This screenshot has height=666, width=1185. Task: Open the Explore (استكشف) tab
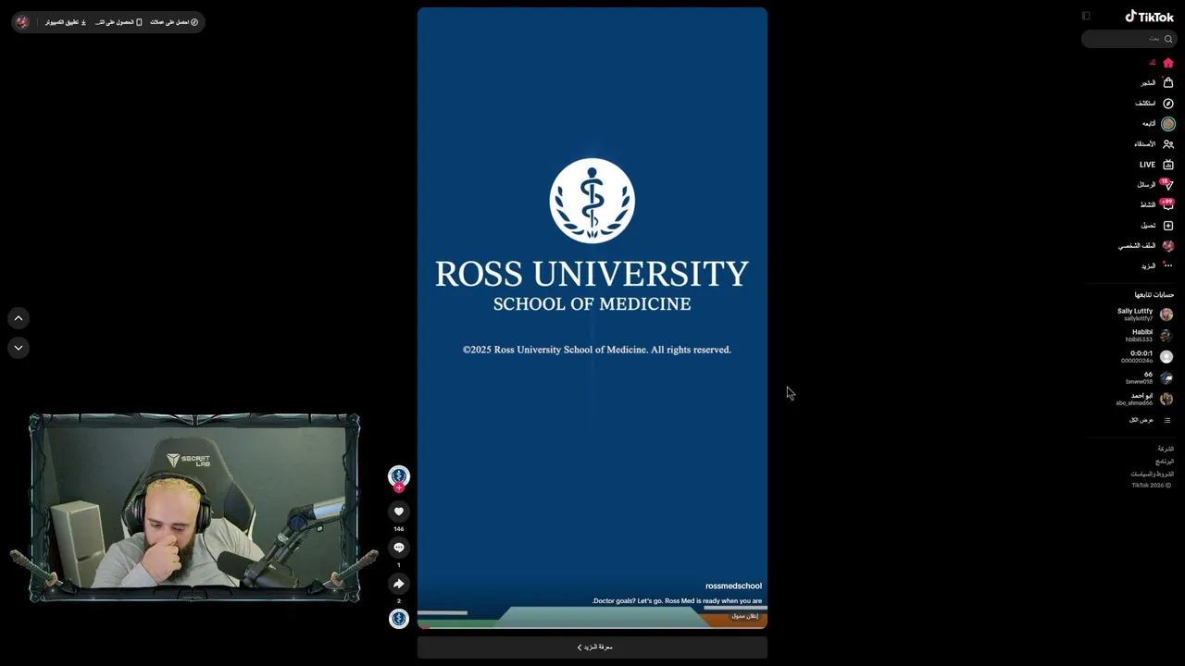click(1154, 104)
